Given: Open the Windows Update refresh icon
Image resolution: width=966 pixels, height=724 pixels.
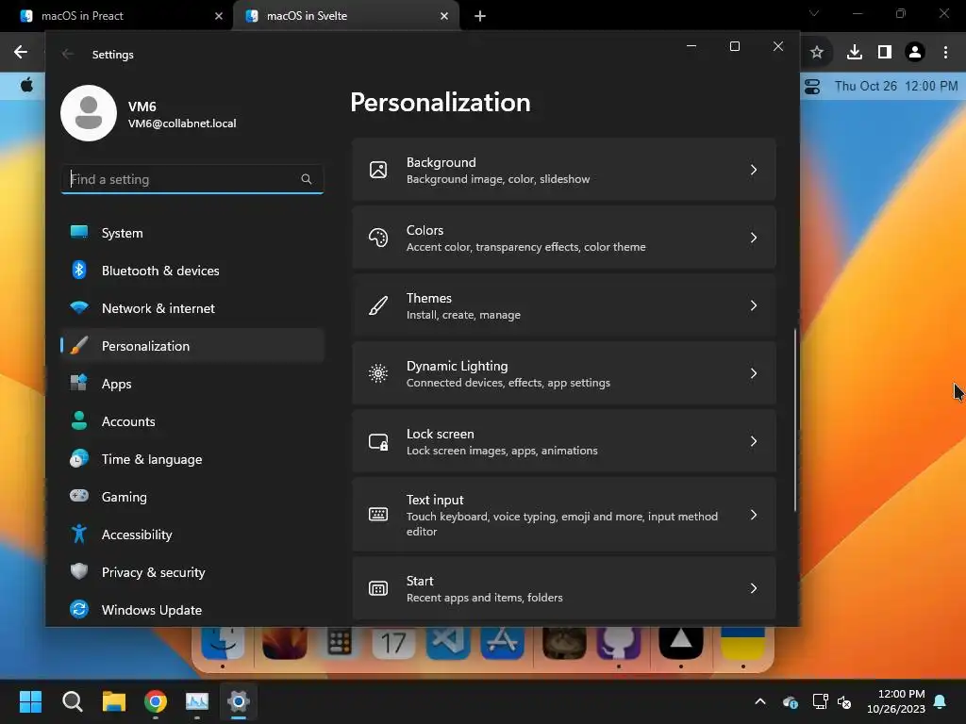Looking at the screenshot, I should (79, 610).
